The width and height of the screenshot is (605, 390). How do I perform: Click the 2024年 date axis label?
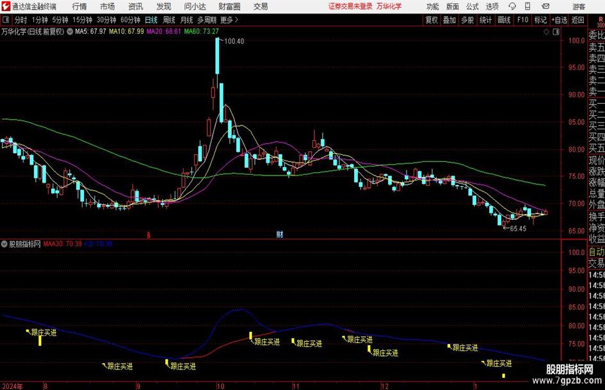coord(12,386)
